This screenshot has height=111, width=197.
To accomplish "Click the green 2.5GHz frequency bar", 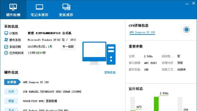I will pos(156,104).
